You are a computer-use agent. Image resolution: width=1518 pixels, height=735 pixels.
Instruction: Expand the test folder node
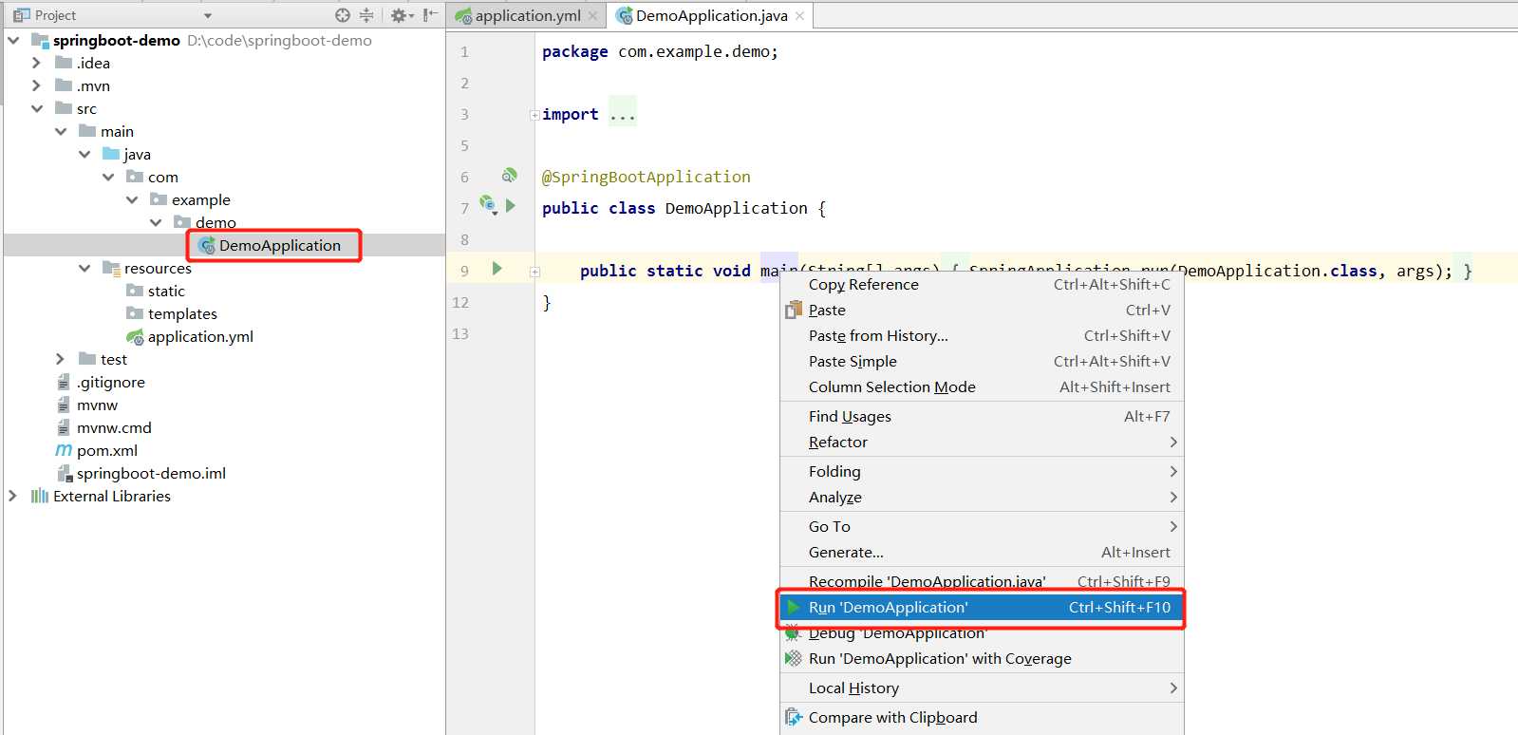pyautogui.click(x=60, y=359)
